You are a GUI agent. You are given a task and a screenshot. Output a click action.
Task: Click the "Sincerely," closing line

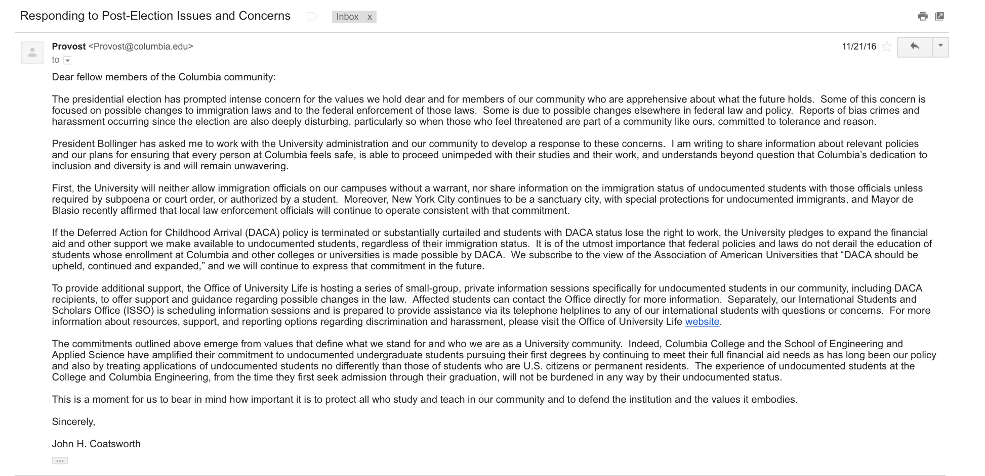coord(73,422)
